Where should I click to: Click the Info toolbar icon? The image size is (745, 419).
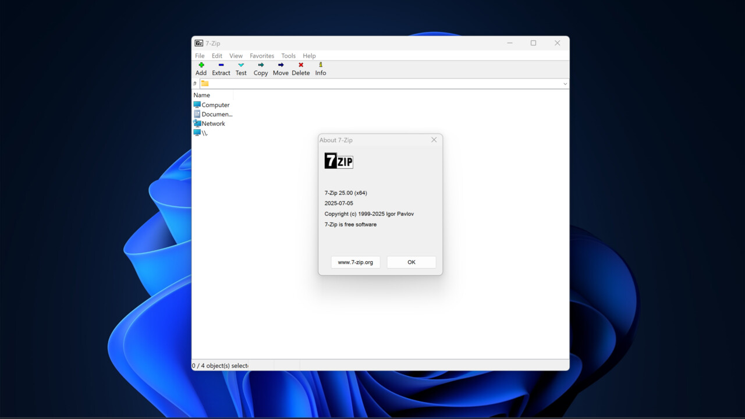coord(321,65)
